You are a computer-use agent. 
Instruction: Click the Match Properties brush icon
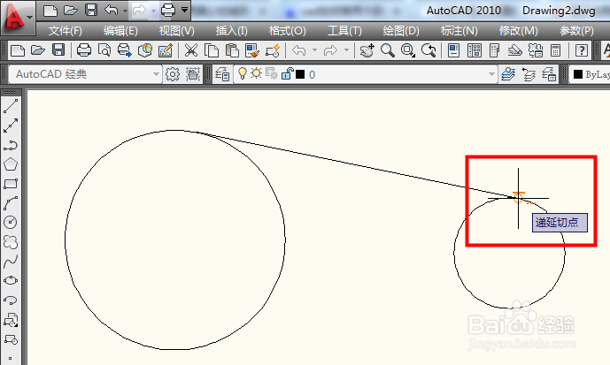[252, 50]
